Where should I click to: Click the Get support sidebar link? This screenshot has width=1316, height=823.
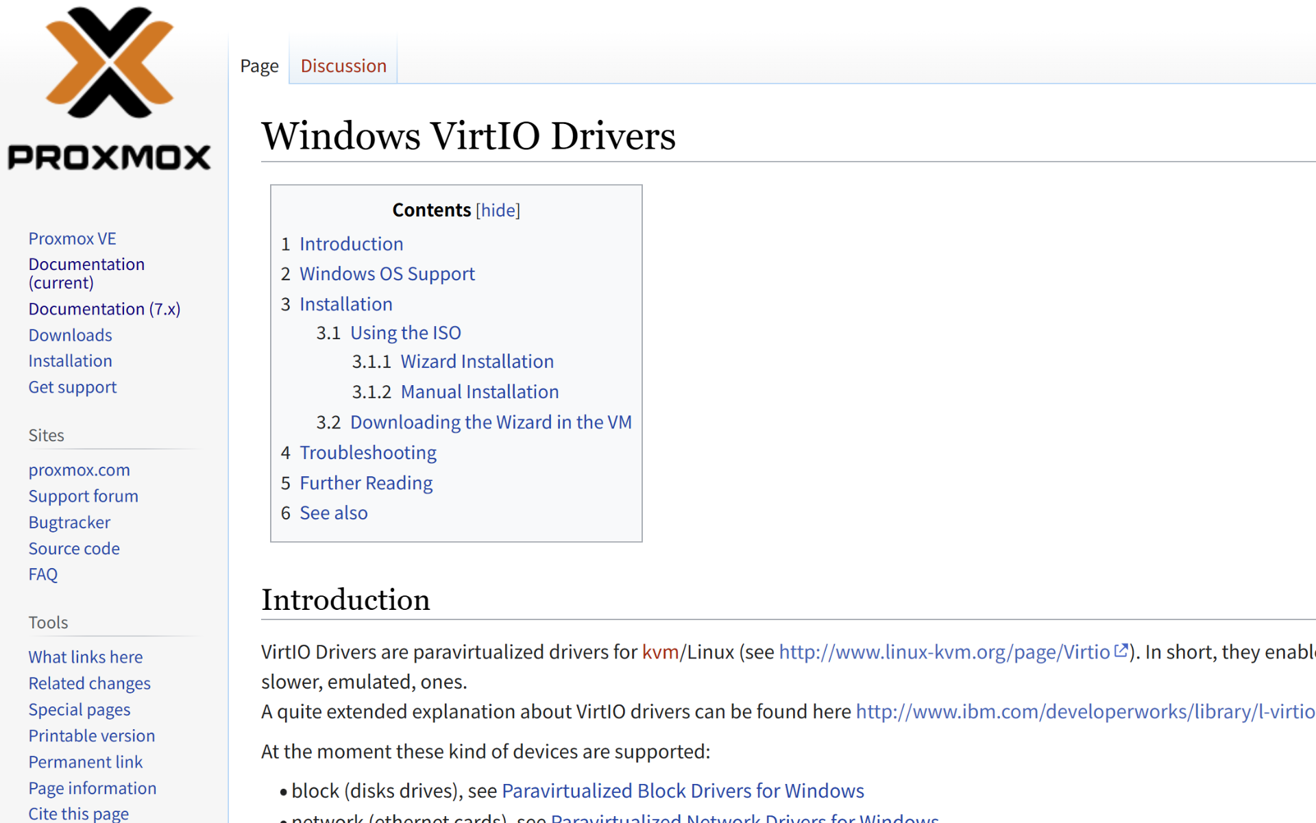click(73, 387)
